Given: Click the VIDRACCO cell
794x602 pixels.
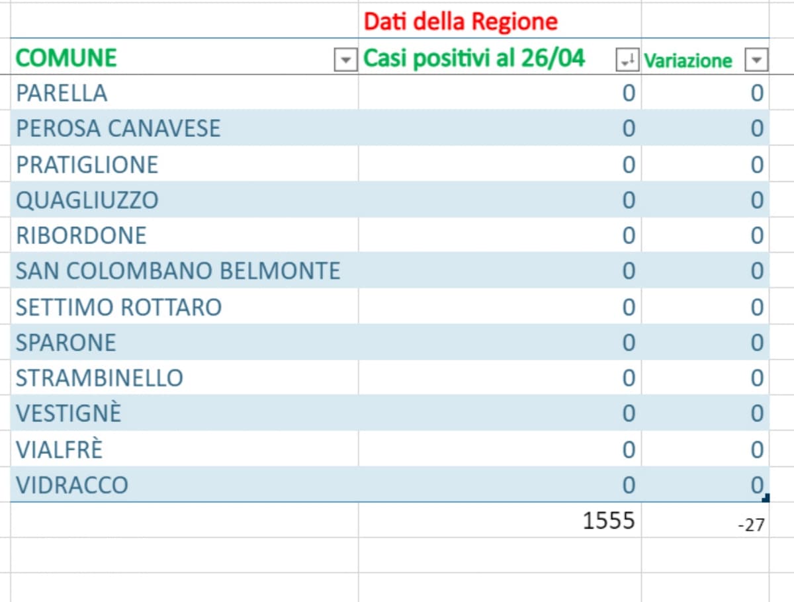Looking at the screenshot, I should point(71,486).
